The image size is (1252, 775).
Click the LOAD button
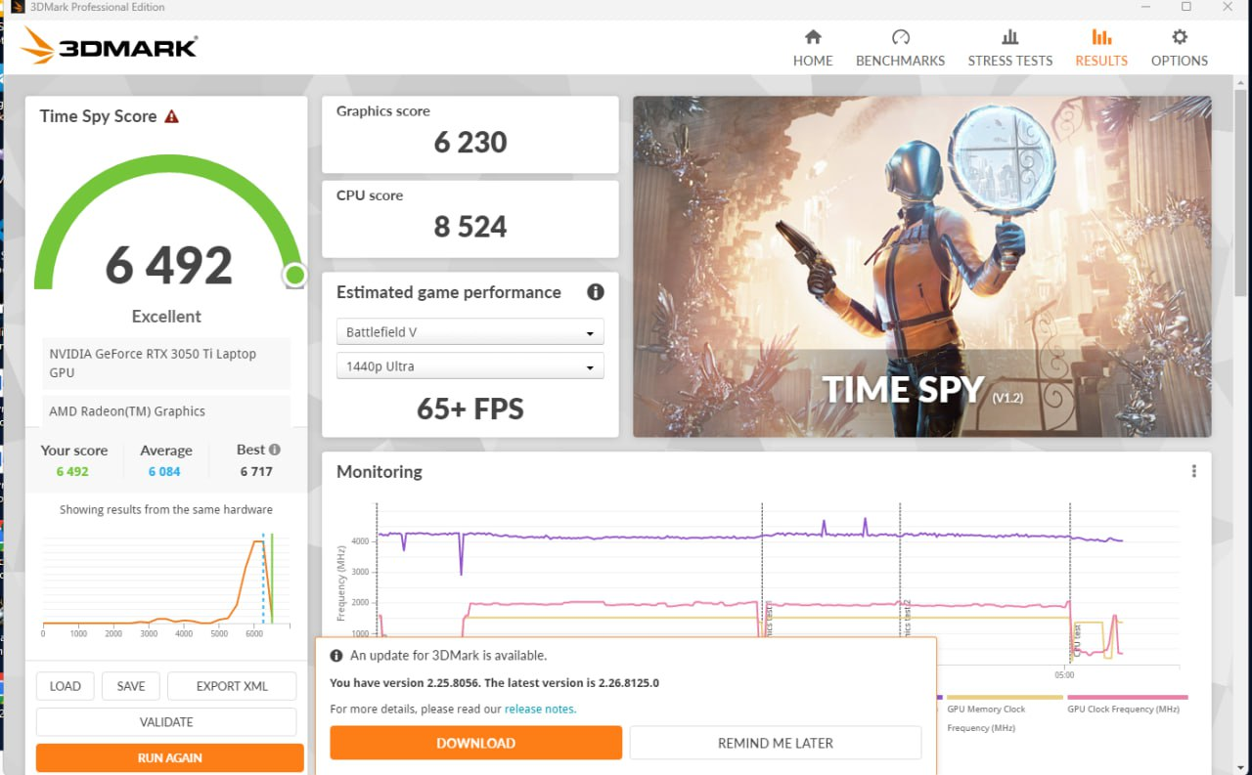click(66, 686)
